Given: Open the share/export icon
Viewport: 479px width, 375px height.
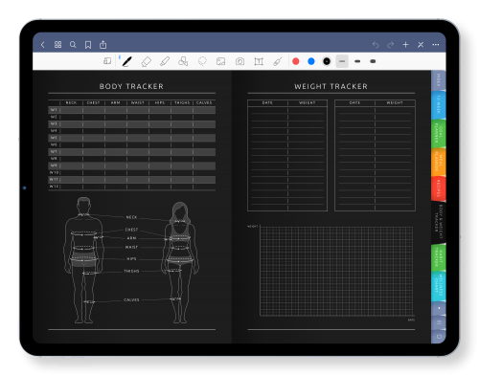Looking at the screenshot, I should (103, 45).
